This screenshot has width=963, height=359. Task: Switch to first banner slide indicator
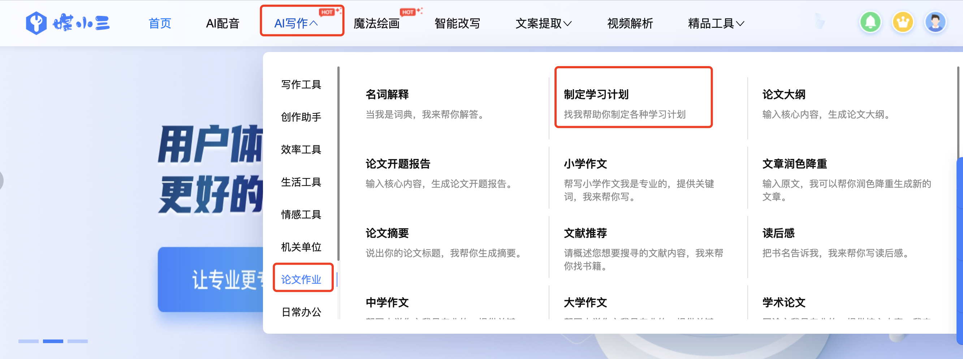[x=29, y=341]
